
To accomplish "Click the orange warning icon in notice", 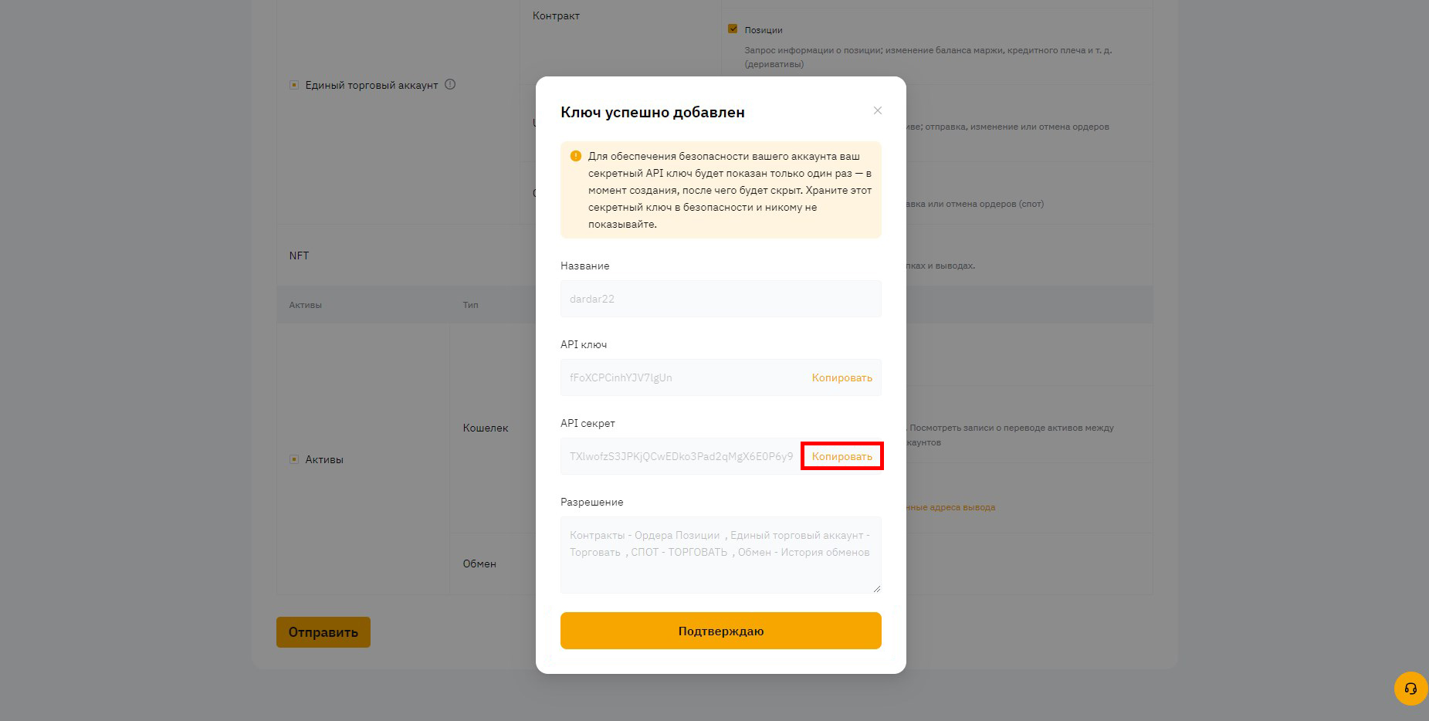I will (x=575, y=156).
